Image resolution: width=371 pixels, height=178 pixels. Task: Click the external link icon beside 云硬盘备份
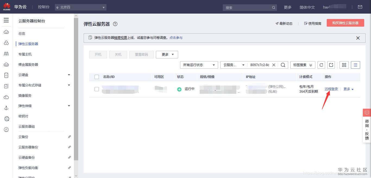coord(70,157)
